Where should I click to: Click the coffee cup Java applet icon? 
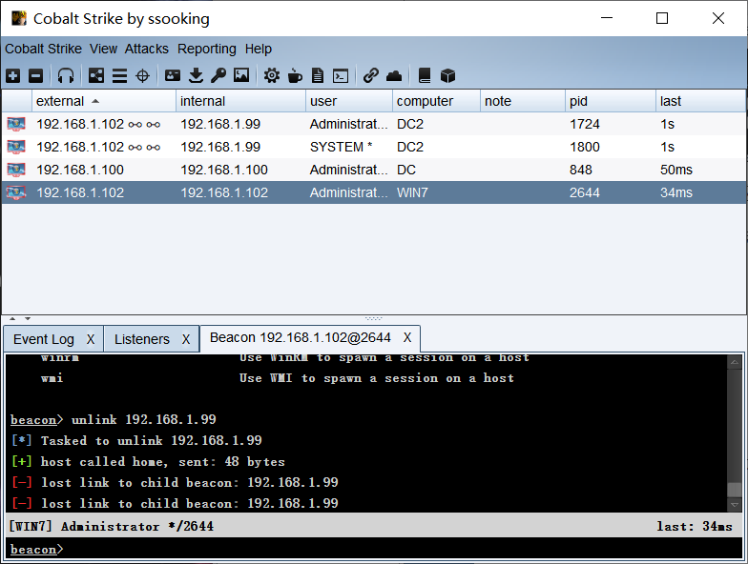295,75
